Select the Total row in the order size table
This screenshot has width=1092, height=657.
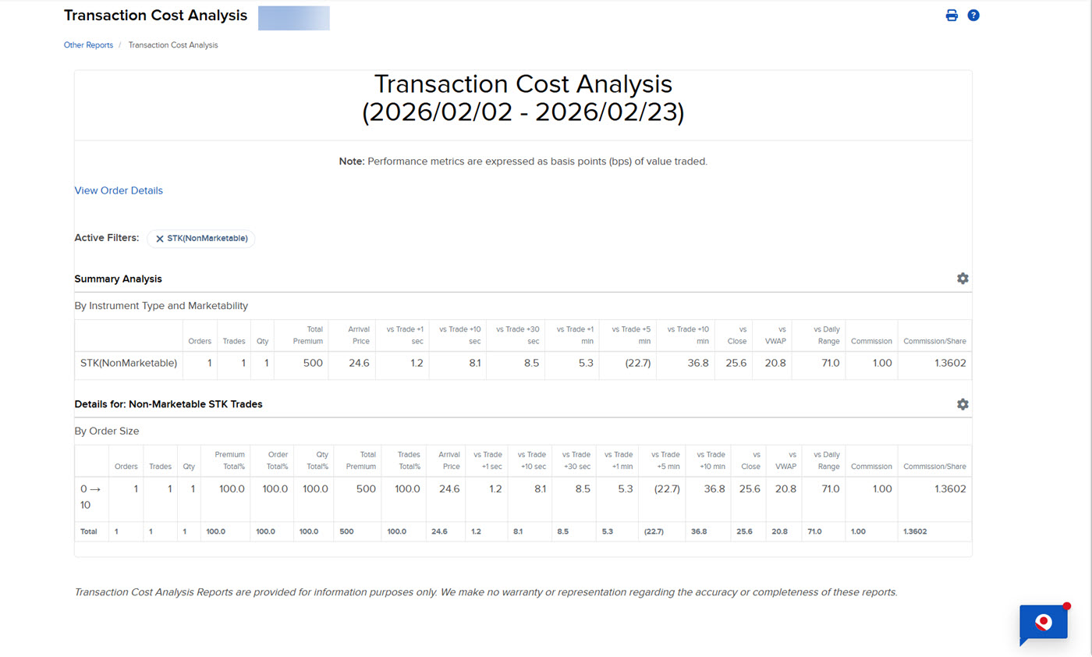pos(90,531)
